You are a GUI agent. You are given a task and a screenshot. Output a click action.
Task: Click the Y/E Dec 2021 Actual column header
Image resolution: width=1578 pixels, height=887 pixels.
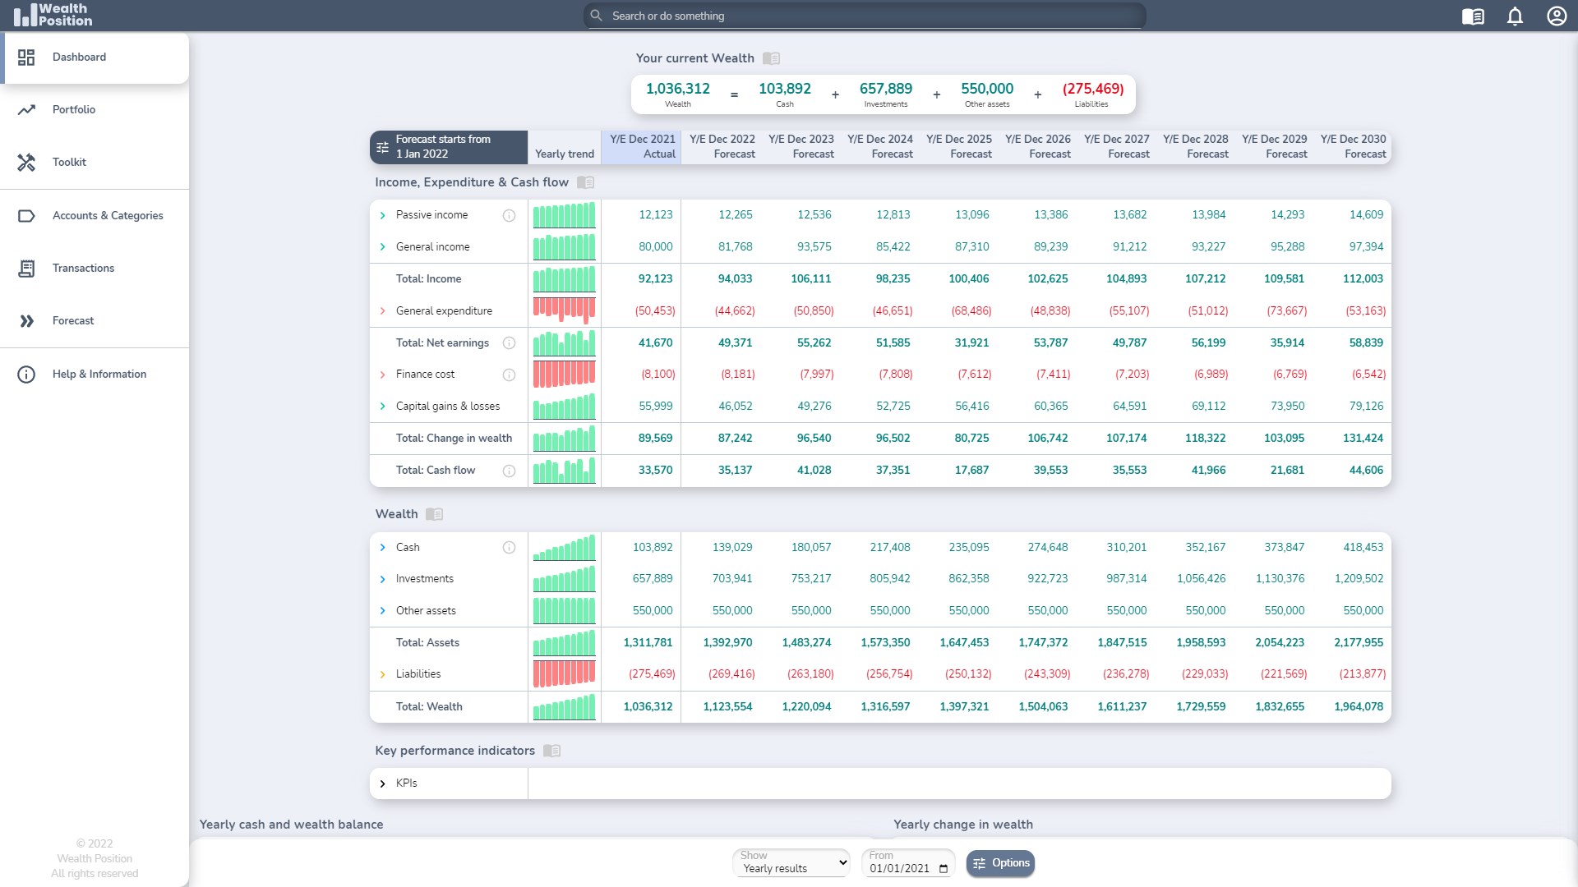coord(642,146)
